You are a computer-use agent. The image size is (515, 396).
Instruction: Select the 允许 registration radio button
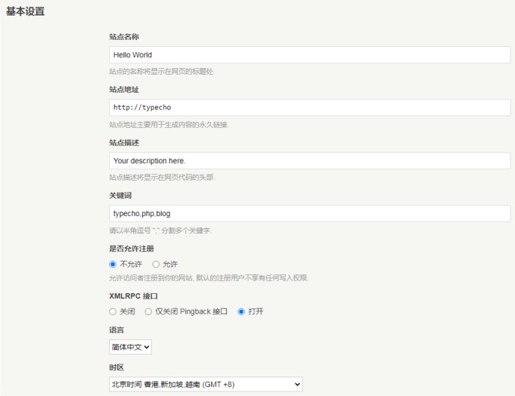[x=156, y=264]
